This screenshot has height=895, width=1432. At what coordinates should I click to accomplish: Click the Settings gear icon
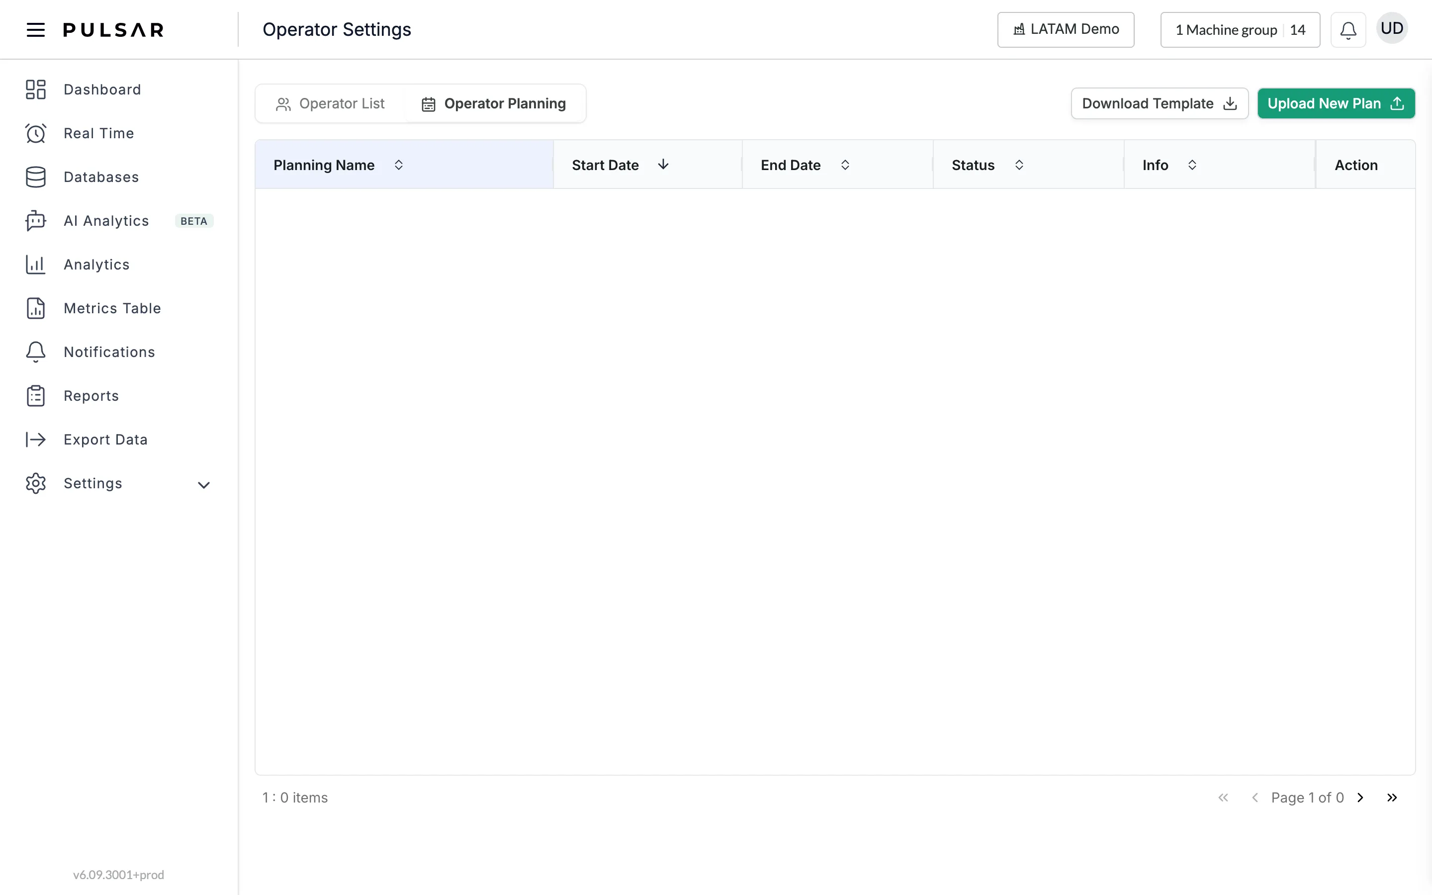coord(35,484)
